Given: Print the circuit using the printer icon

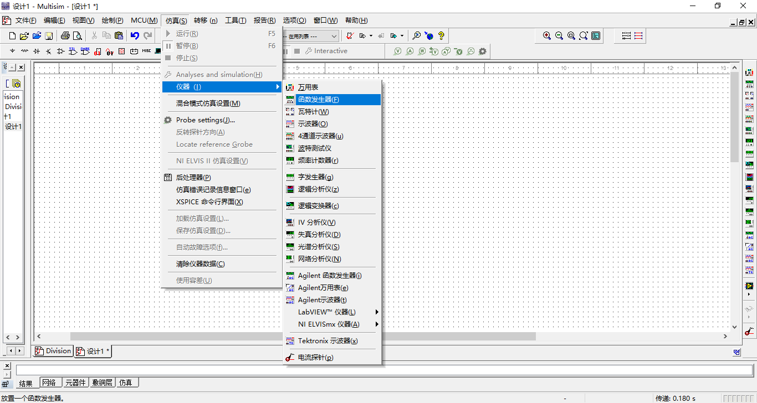Looking at the screenshot, I should tap(65, 36).
